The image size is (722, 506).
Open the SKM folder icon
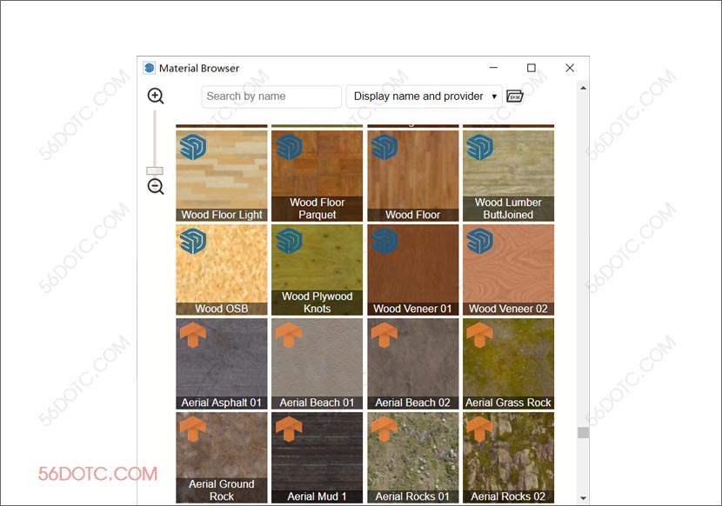point(515,96)
